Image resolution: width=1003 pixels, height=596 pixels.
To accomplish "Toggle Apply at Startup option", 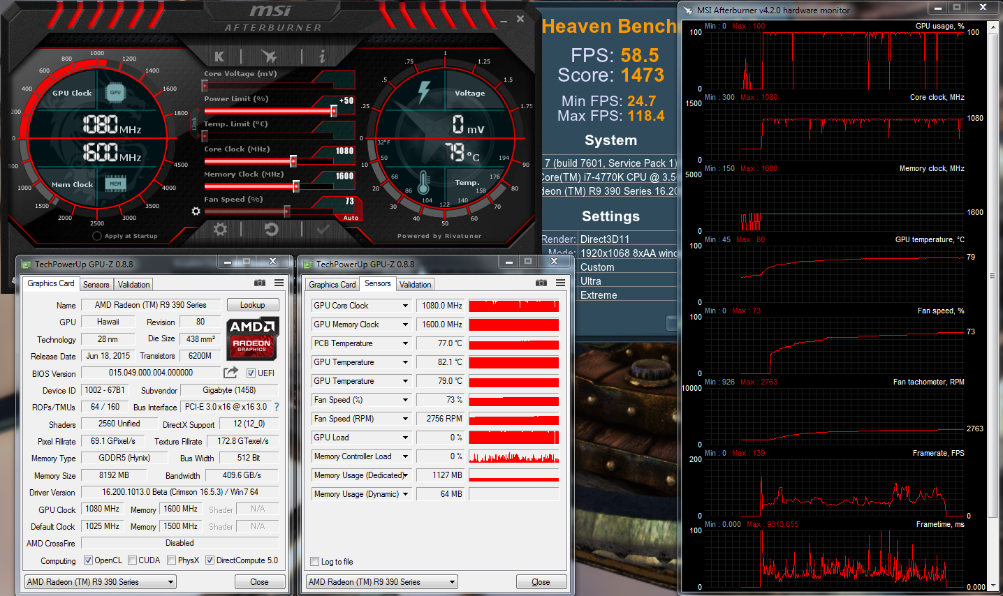I will [97, 236].
